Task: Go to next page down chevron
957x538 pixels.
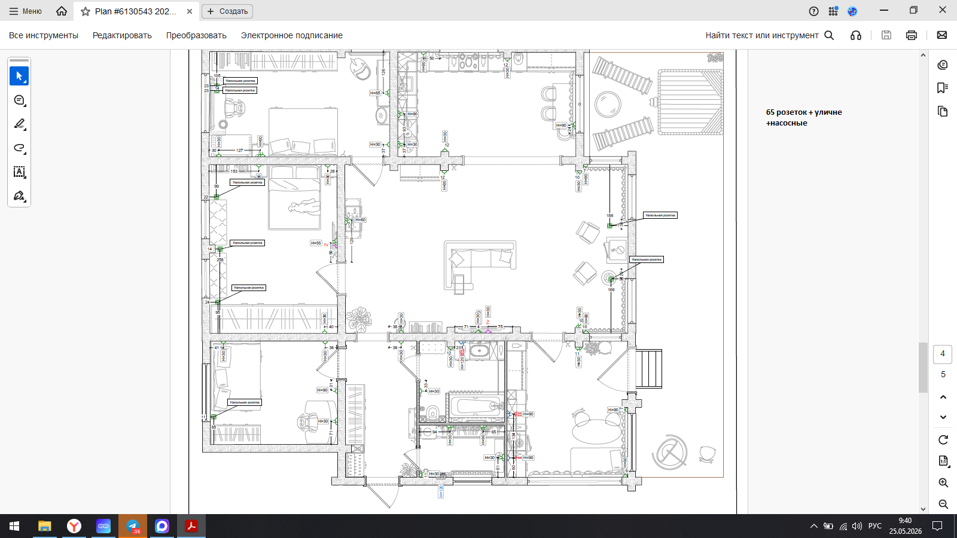Action: tap(943, 417)
